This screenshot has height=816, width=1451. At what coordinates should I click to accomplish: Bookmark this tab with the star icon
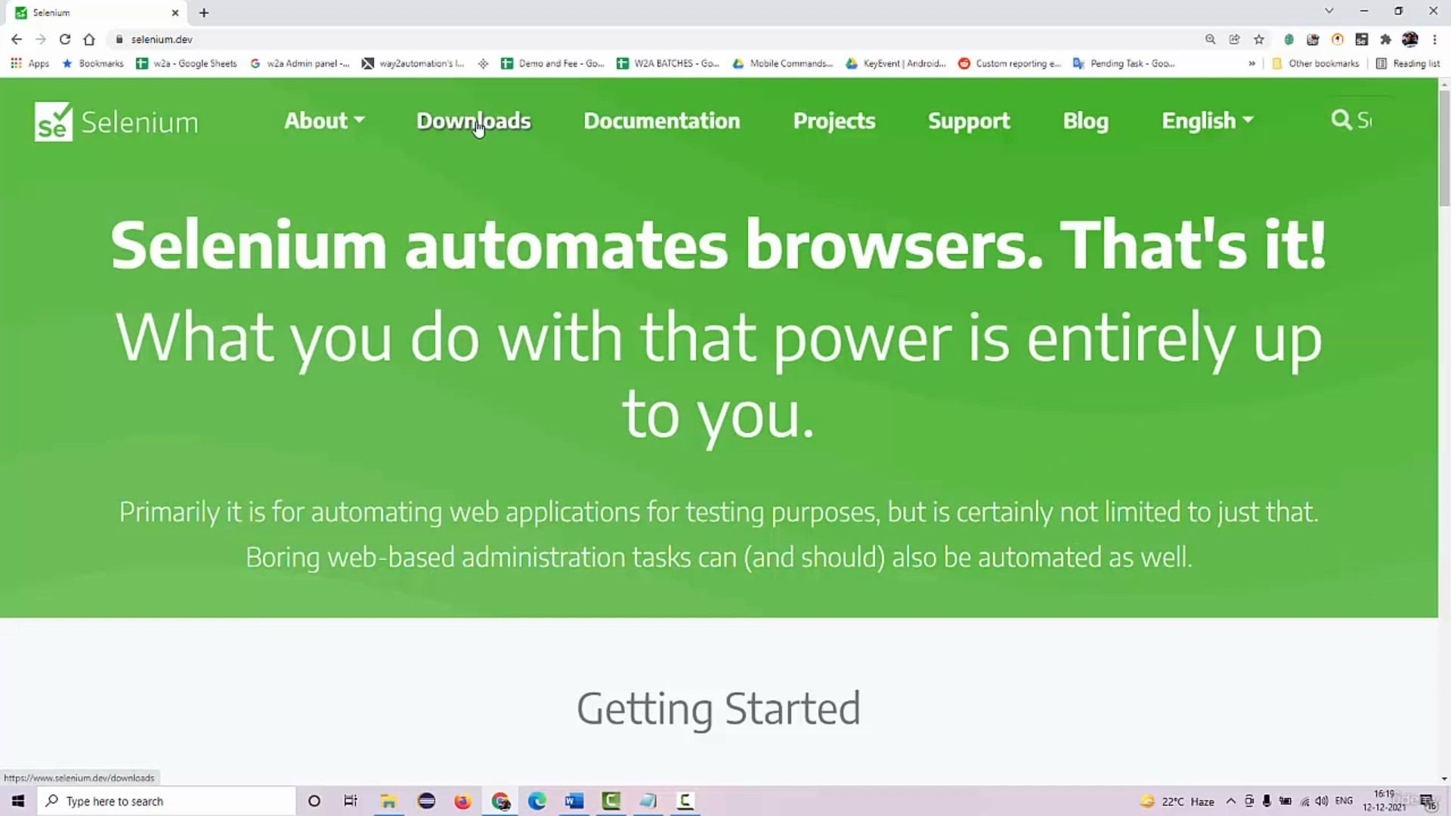1258,39
